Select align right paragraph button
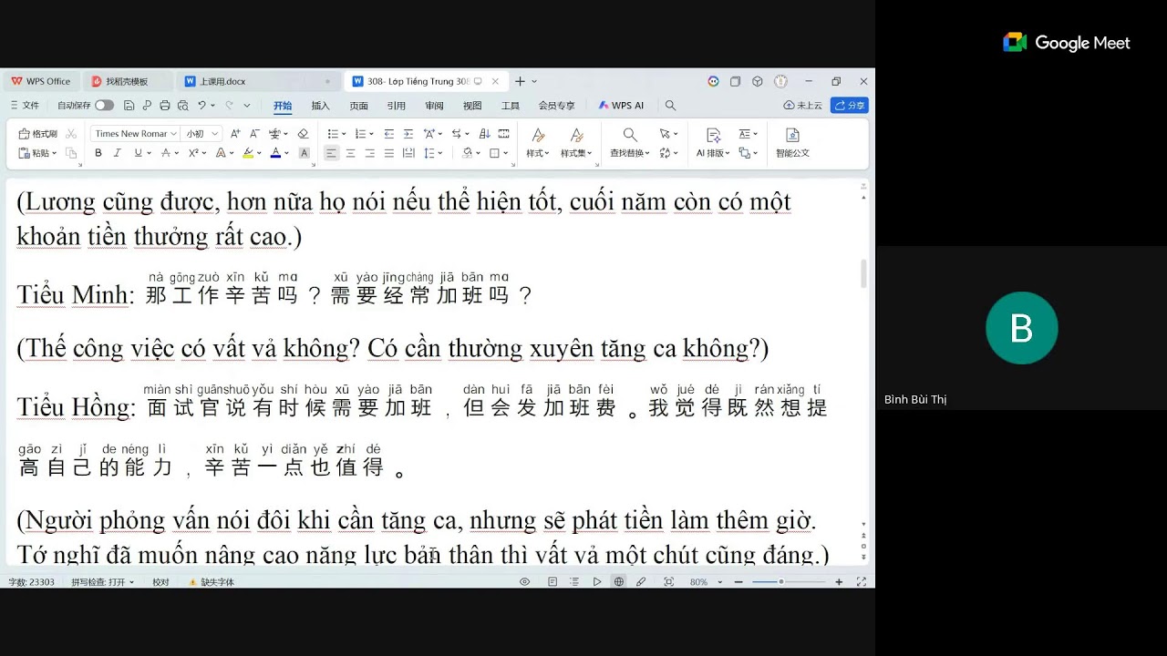This screenshot has height=656, width=1167. pyautogui.click(x=369, y=153)
